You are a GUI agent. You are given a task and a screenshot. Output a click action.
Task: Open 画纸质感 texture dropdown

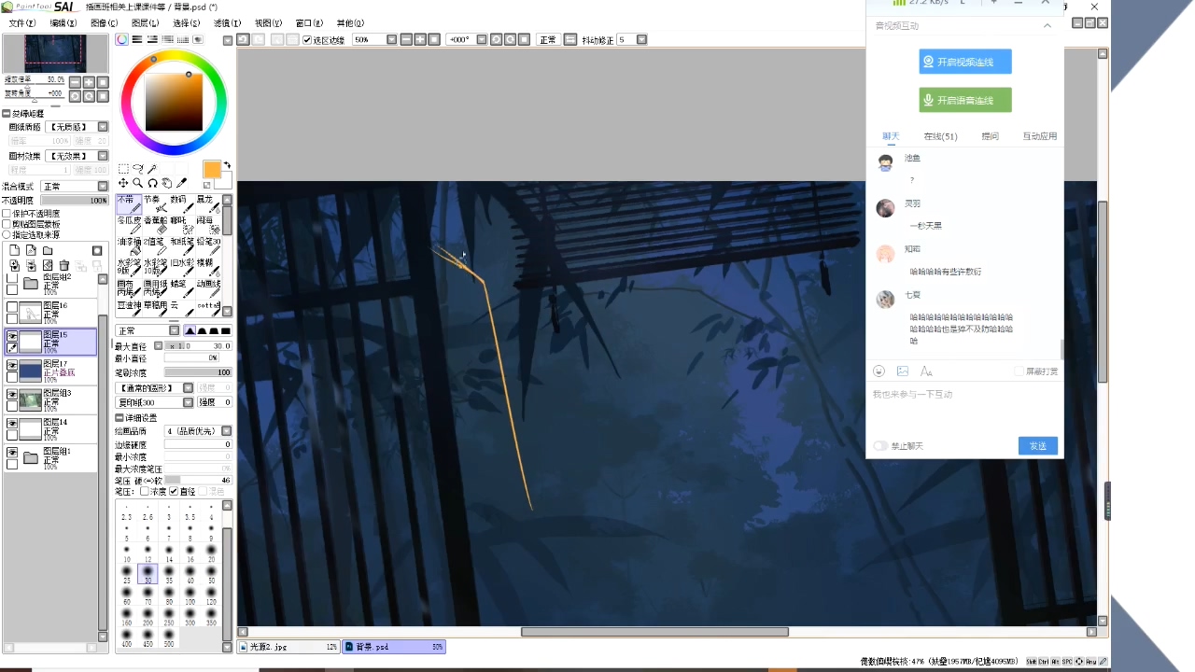click(103, 127)
